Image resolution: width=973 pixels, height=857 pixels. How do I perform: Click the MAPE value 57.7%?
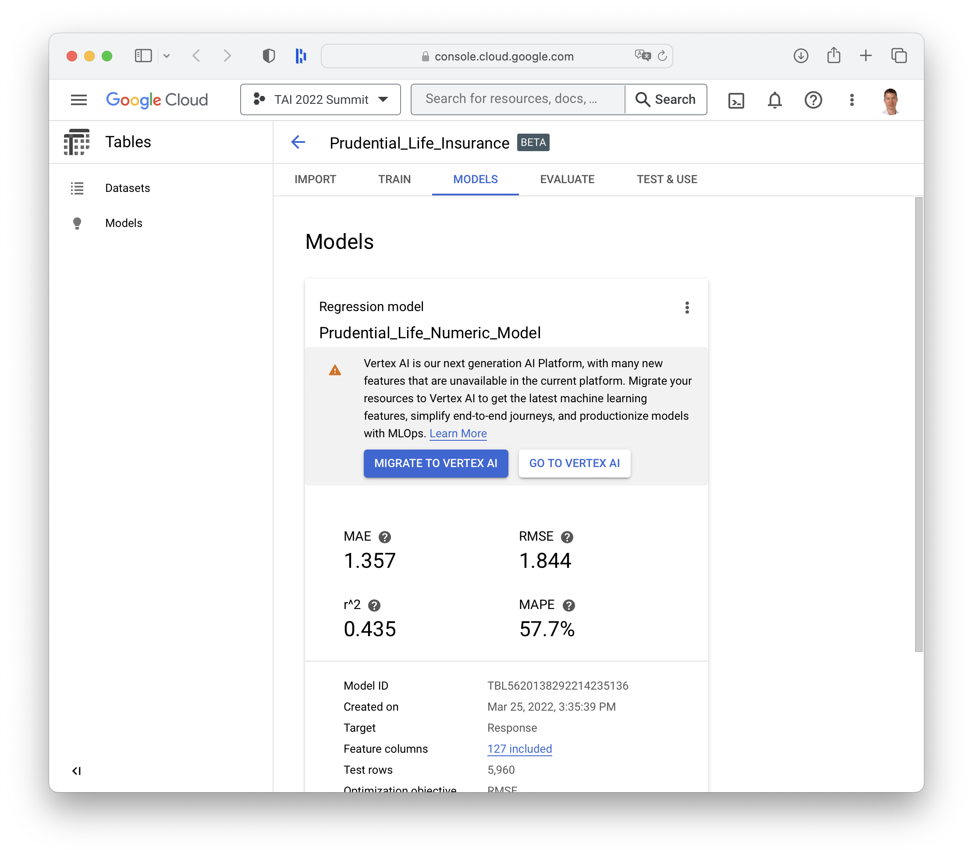click(547, 630)
